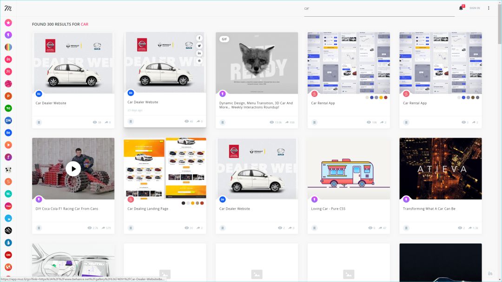The image size is (502, 282).
Task: Click the yellow swatch on first Car Rental App
Action: [x=381, y=97]
